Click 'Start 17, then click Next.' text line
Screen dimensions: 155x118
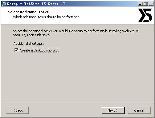(x=31, y=35)
